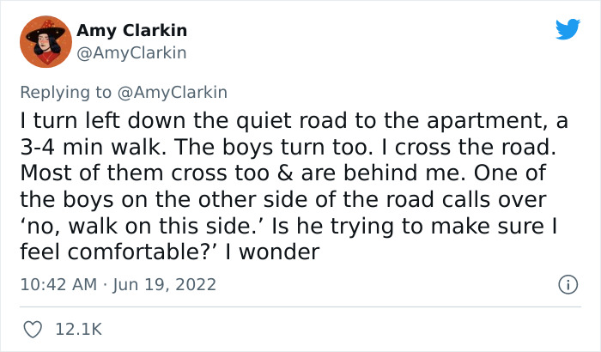The height and width of the screenshot is (352, 601).
Task: View the 12.1K likes count
Action: (x=79, y=330)
